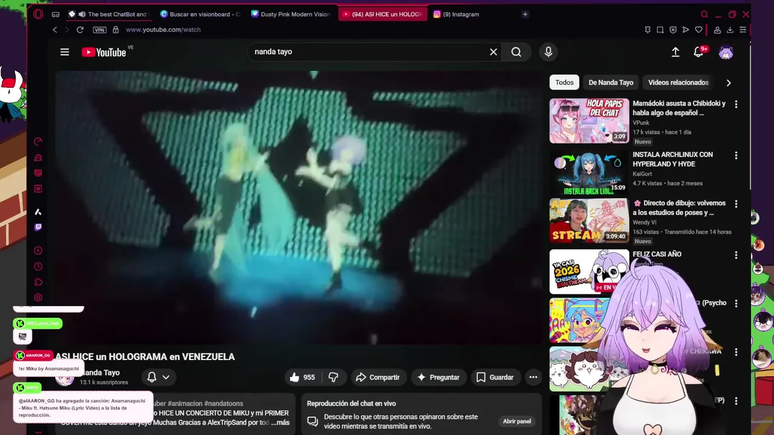The height and width of the screenshot is (435, 774).
Task: Click the video player area
Action: pyautogui.click(x=300, y=207)
